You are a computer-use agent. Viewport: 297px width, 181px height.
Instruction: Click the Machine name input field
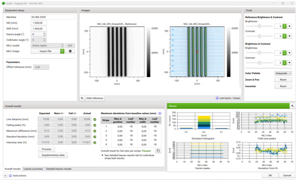click(x=52, y=17)
